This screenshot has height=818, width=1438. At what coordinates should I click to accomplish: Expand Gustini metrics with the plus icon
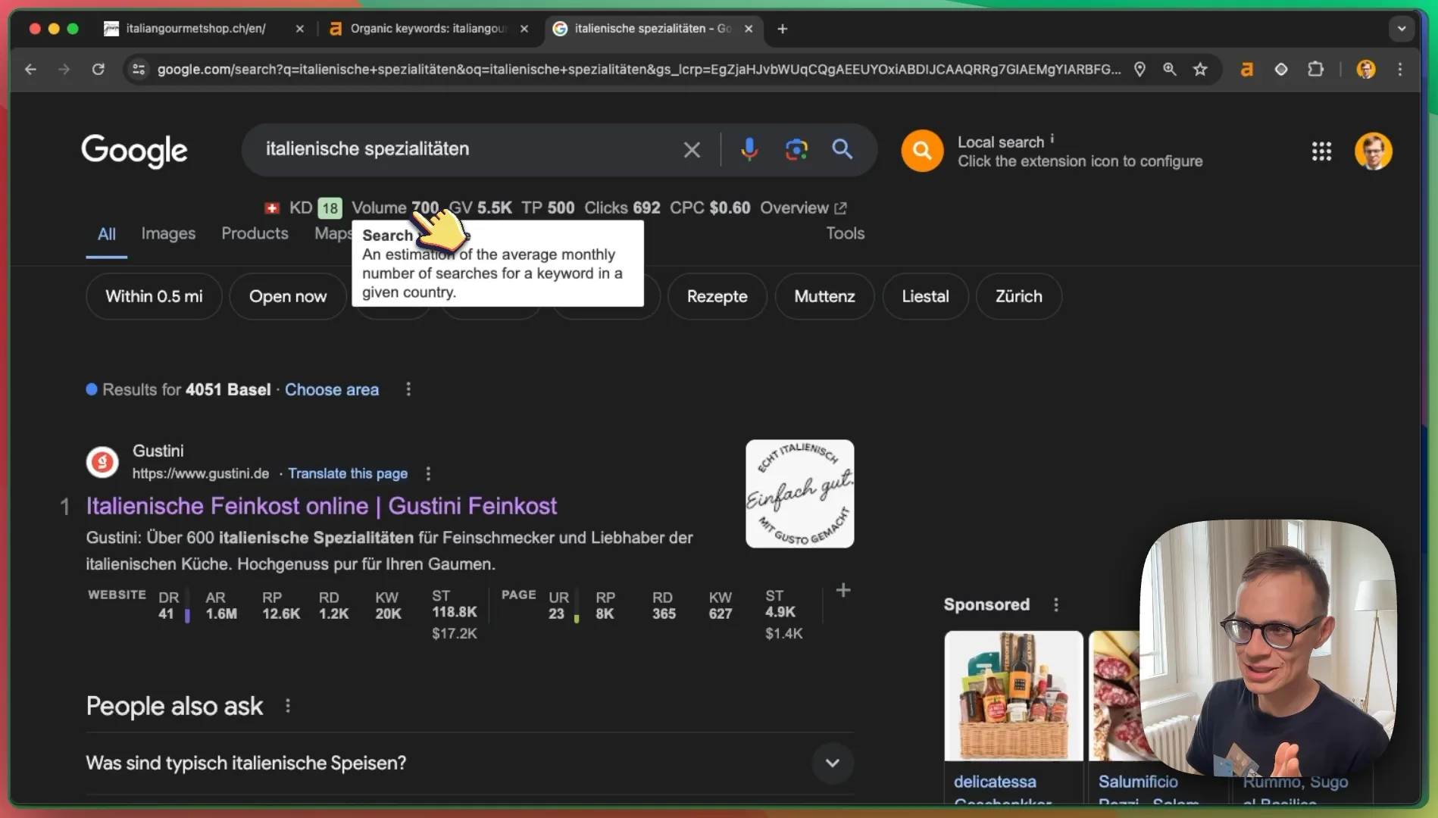pyautogui.click(x=843, y=590)
